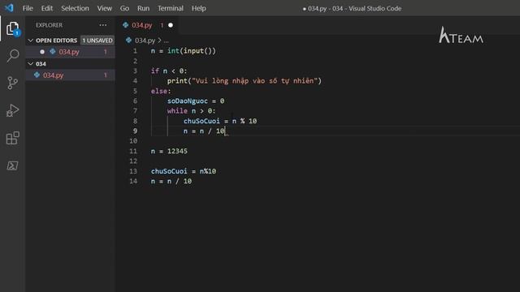The width and height of the screenshot is (520, 292).
Task: Click 'n = 12345' on line 11
Action: (x=169, y=152)
